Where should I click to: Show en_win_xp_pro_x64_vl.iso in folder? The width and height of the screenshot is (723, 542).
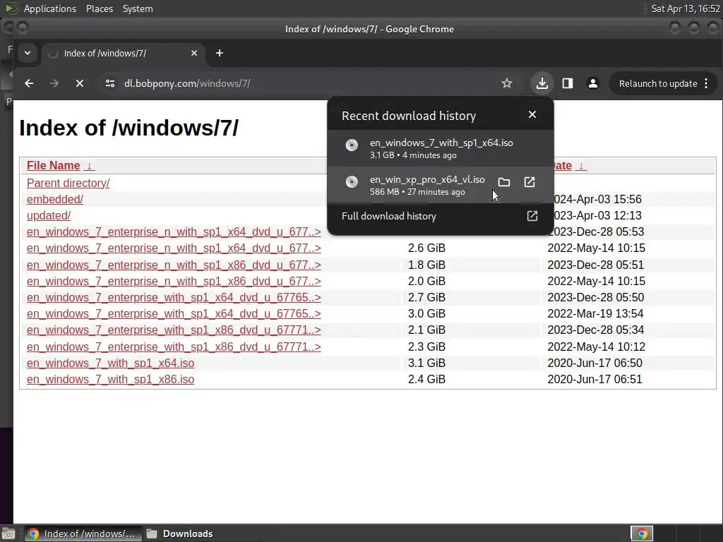point(504,182)
